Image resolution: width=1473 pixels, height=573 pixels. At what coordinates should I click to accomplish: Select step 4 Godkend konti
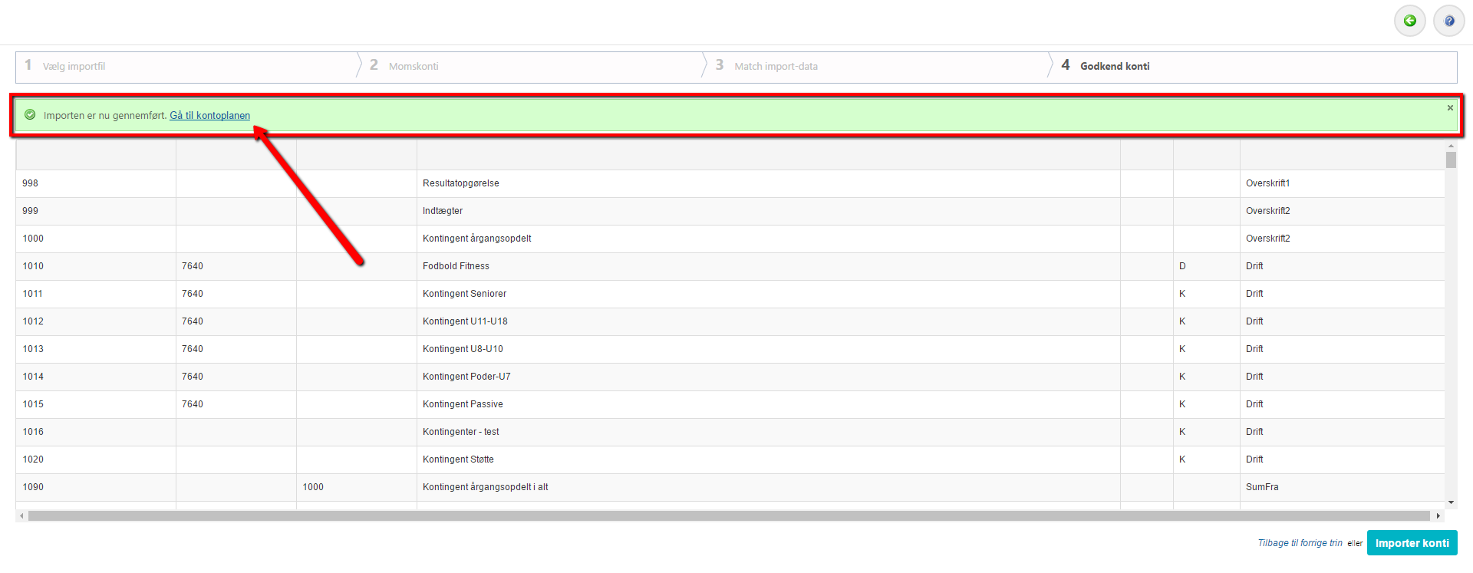click(x=1114, y=67)
